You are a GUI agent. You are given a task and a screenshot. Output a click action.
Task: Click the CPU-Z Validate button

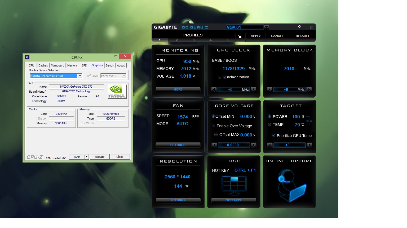(99, 157)
